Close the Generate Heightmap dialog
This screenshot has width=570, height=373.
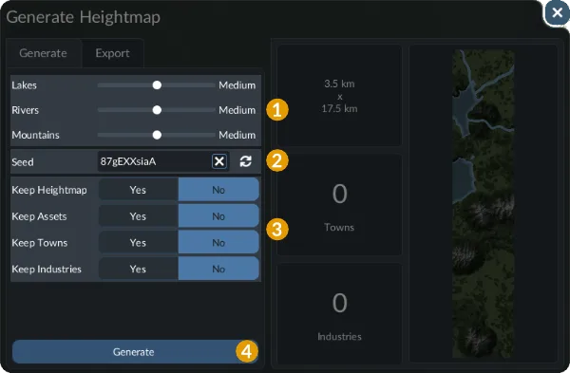(x=557, y=13)
